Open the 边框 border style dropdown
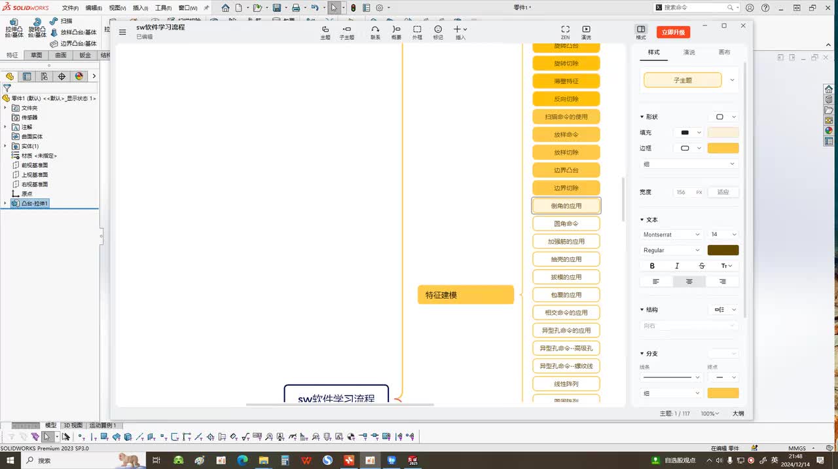The width and height of the screenshot is (838, 469). (x=688, y=148)
